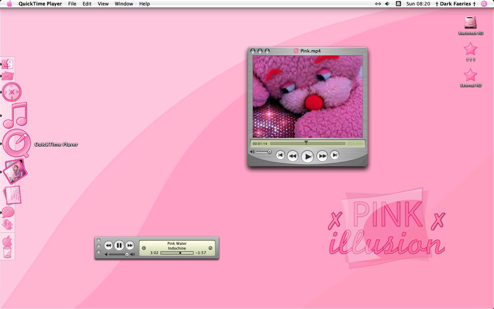Click the Sun 08:20 menu bar clock
The image size is (494, 309).
[418, 4]
